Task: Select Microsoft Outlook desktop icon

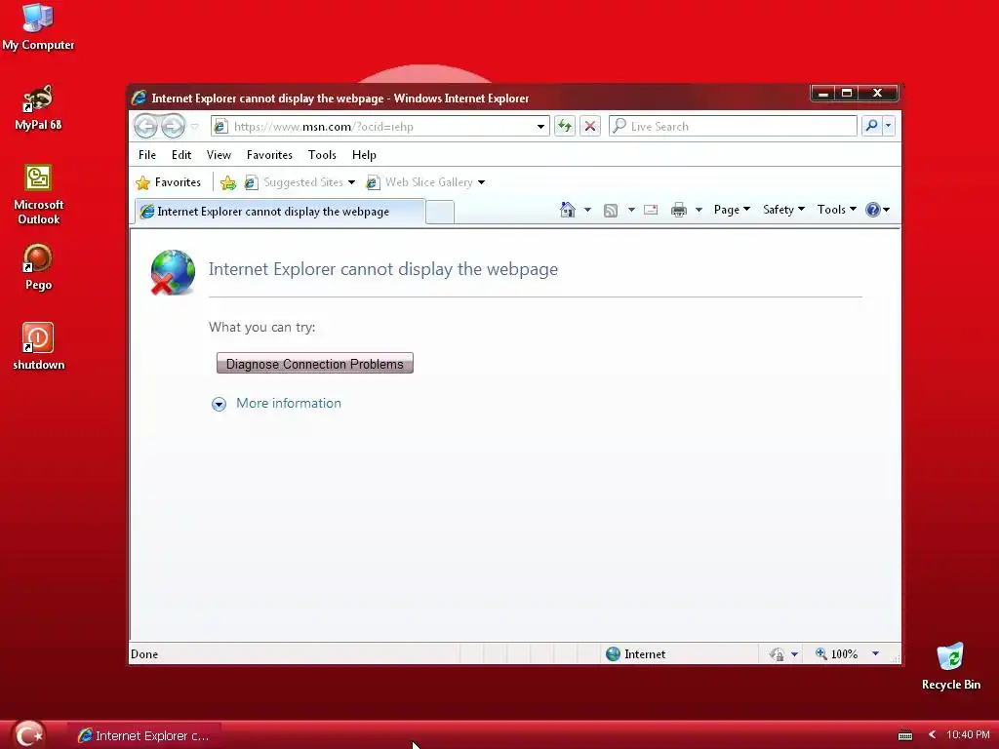Action: pos(38,195)
